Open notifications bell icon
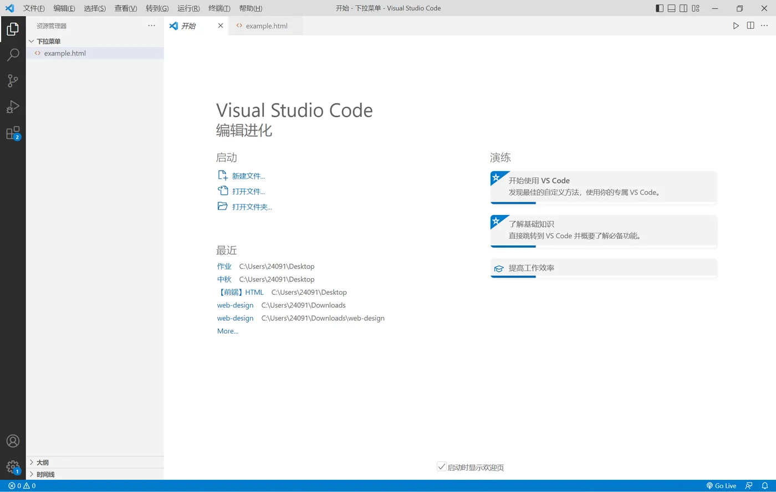776x492 pixels. coord(765,486)
